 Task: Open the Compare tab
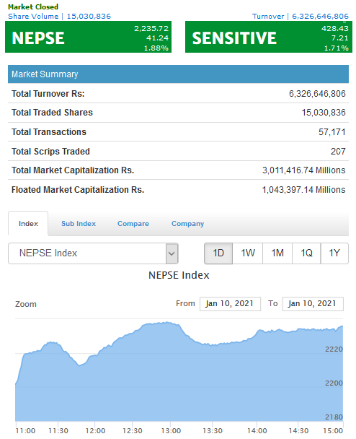point(133,224)
